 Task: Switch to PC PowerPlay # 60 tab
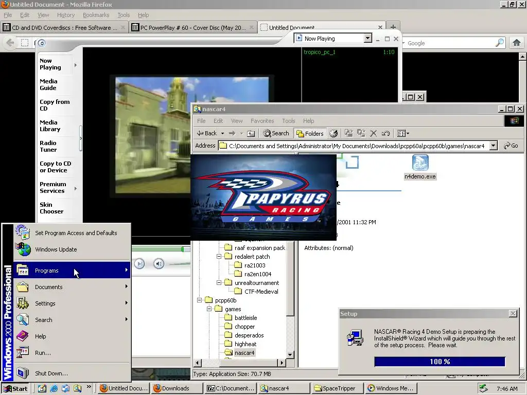[193, 28]
